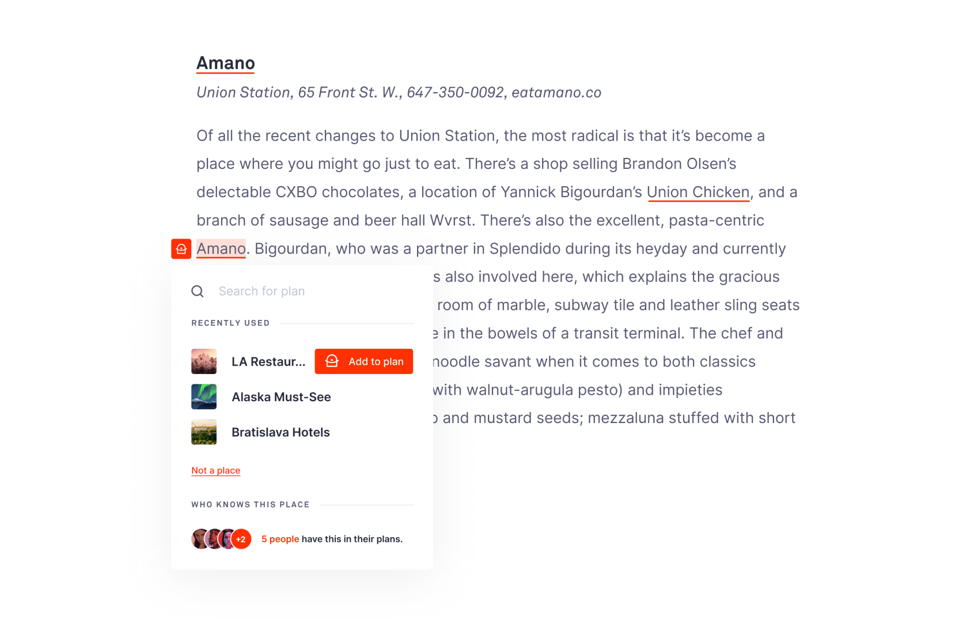The height and width of the screenshot is (619, 974).
Task: Click the third user avatar
Action: click(x=226, y=539)
